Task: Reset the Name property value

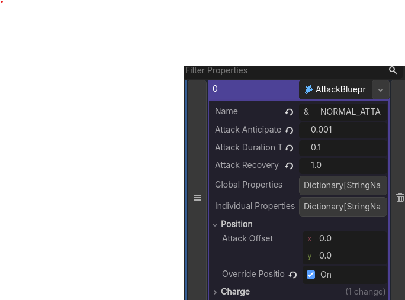Action: click(289, 112)
